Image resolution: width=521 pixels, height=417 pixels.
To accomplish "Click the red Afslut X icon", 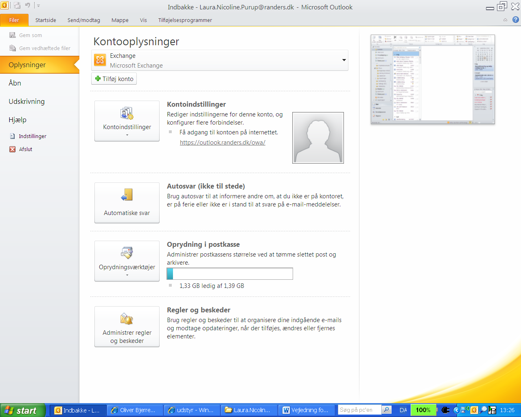I will [13, 149].
